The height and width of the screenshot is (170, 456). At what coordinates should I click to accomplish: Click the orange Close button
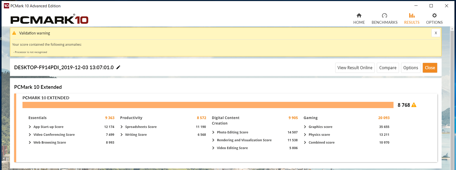point(430,68)
